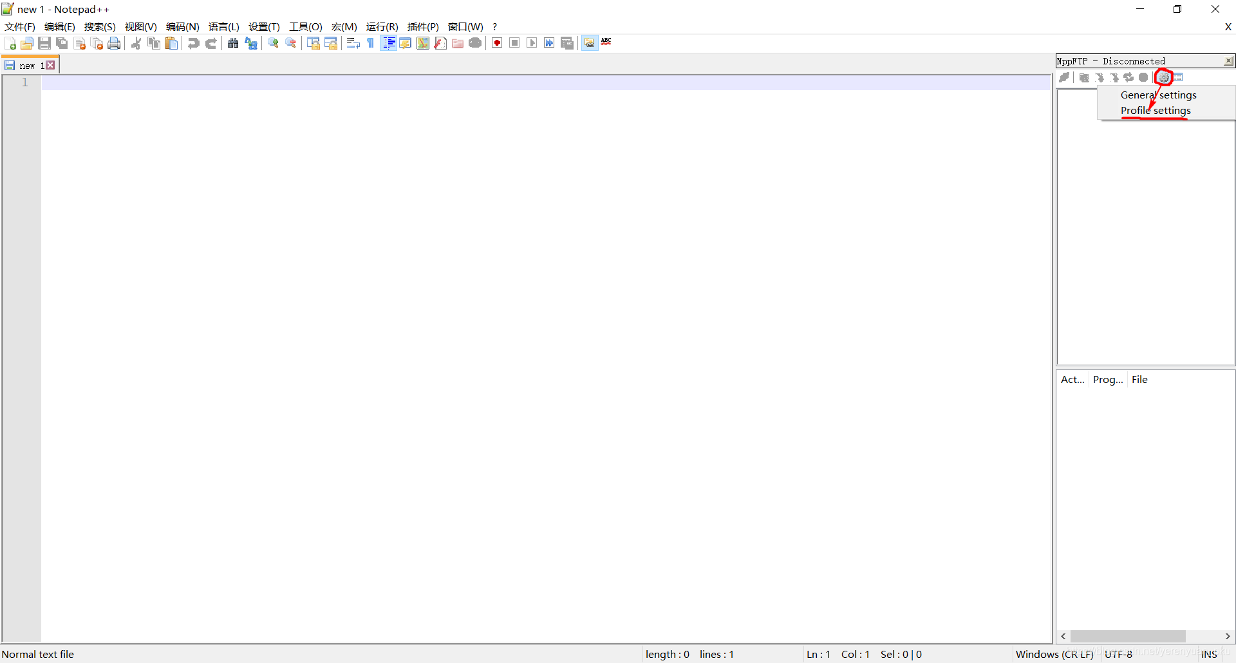Close the 'new 1' tab with red X
This screenshot has width=1236, height=663.
(x=50, y=65)
